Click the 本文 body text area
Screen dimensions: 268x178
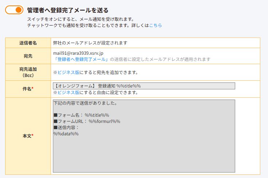(x=144, y=136)
